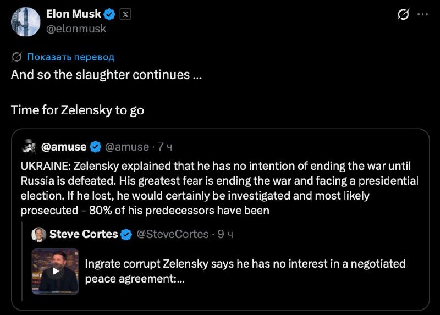Open the @amuse stormtrooper avatar

pos(29,146)
